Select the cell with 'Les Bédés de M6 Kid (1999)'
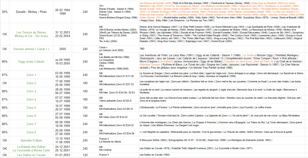The width and height of the screenshot is (308, 158). click(119, 62)
